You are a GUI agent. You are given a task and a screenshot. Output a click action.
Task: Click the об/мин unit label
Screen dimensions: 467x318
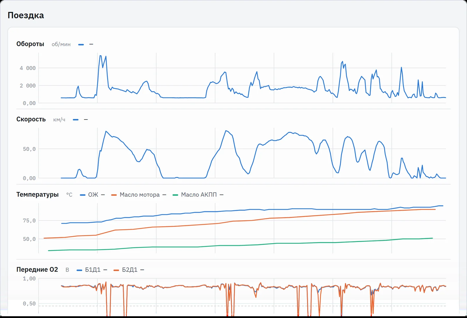pos(61,44)
